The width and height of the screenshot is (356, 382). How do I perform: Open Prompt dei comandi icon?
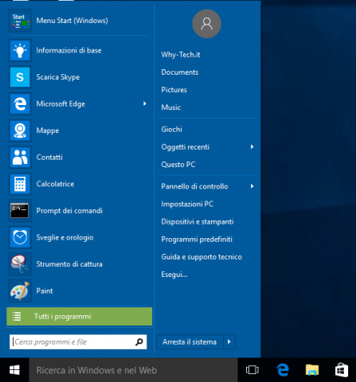[x=20, y=211]
